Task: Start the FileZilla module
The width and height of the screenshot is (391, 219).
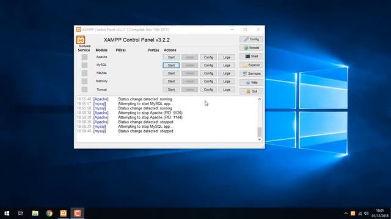Action: click(171, 73)
